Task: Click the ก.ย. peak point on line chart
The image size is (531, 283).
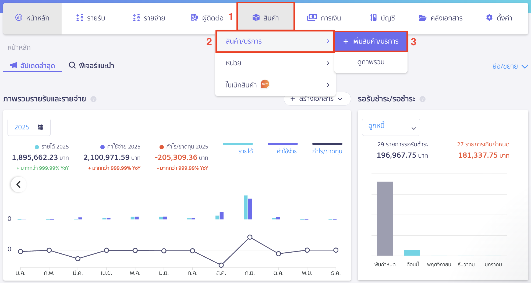Action: (x=250, y=237)
